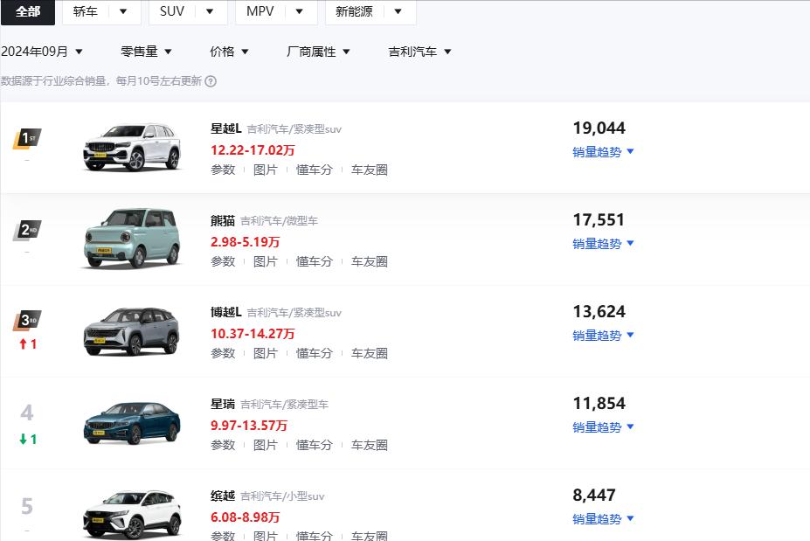Open 参数 for 博越L
The width and height of the screenshot is (810, 541).
(x=223, y=353)
